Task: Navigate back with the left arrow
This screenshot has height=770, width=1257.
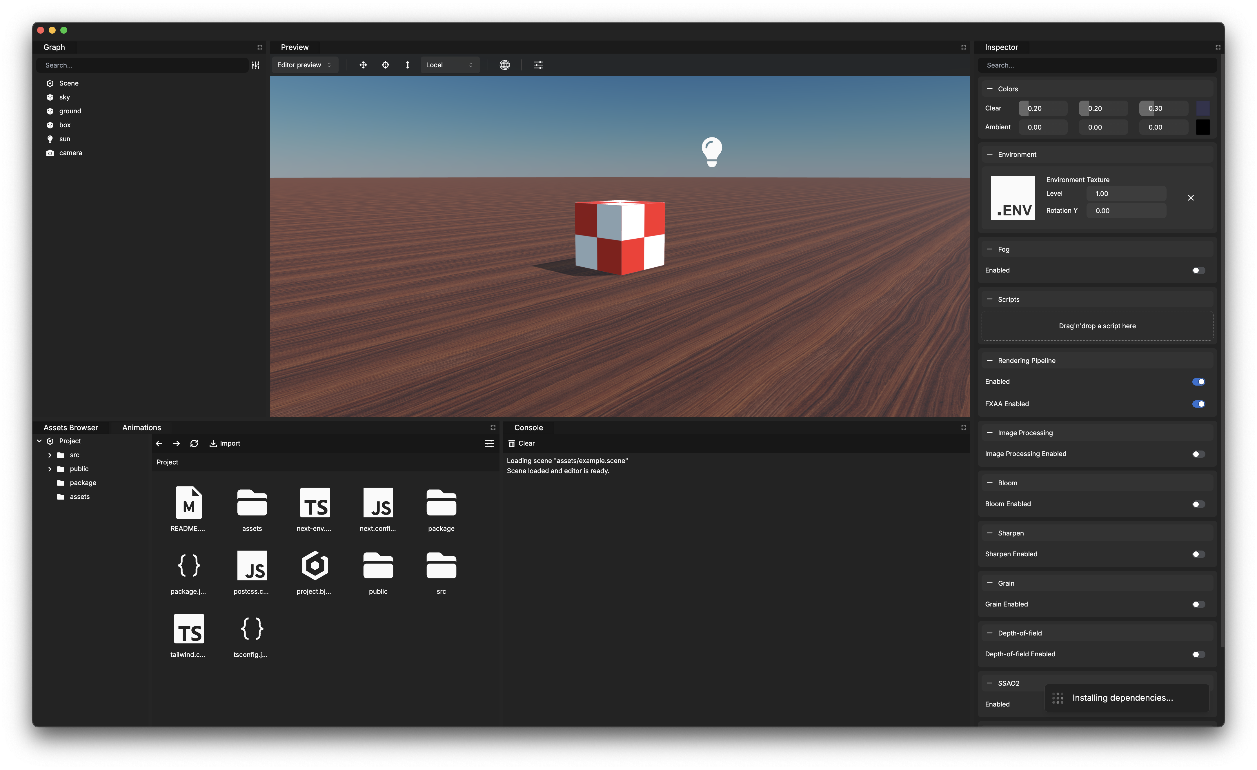Action: (x=159, y=444)
